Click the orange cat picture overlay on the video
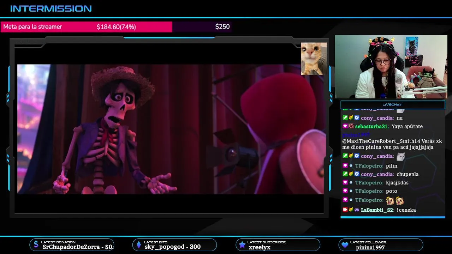The width and height of the screenshot is (452, 254). point(314,59)
